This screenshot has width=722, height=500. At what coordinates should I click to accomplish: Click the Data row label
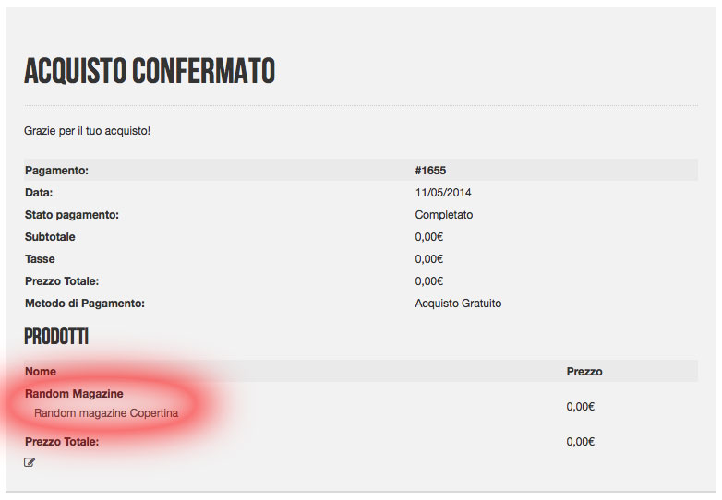39,193
